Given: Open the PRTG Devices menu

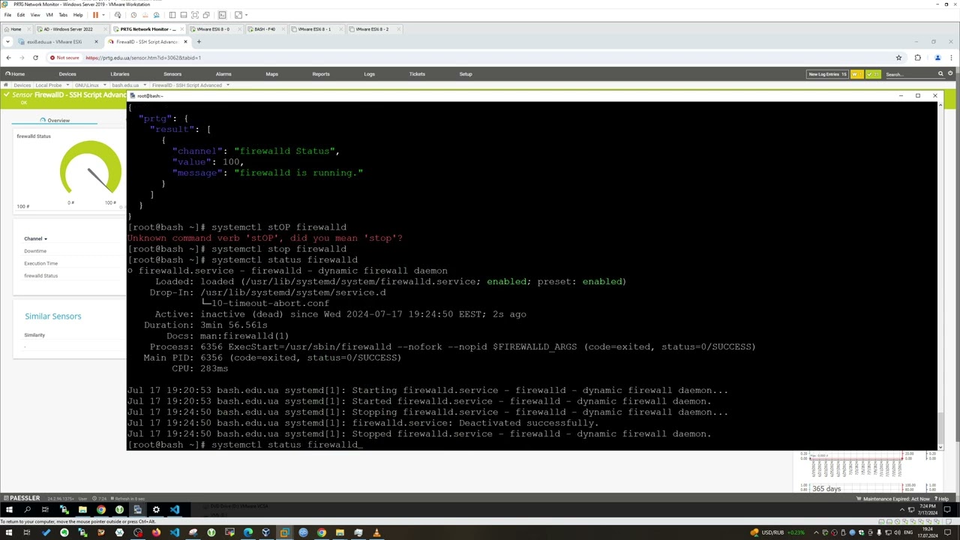Looking at the screenshot, I should pyautogui.click(x=67, y=74).
